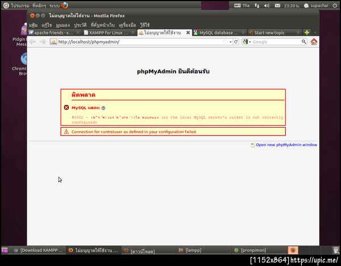Close the Start new topic tab
The height and width of the screenshot is (266, 341).
(x=298, y=32)
